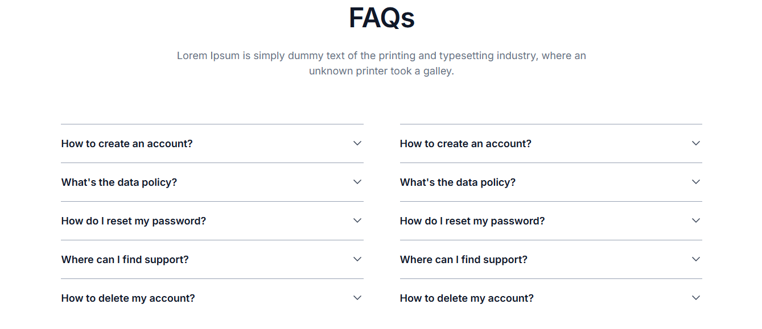The height and width of the screenshot is (329, 762).
Task: Click chevron beside left column 'What's the data policy?'
Action: click(357, 182)
